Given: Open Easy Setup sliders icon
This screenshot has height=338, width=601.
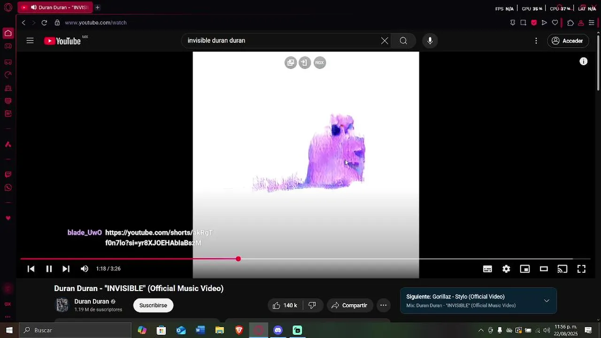Looking at the screenshot, I should (592, 23).
